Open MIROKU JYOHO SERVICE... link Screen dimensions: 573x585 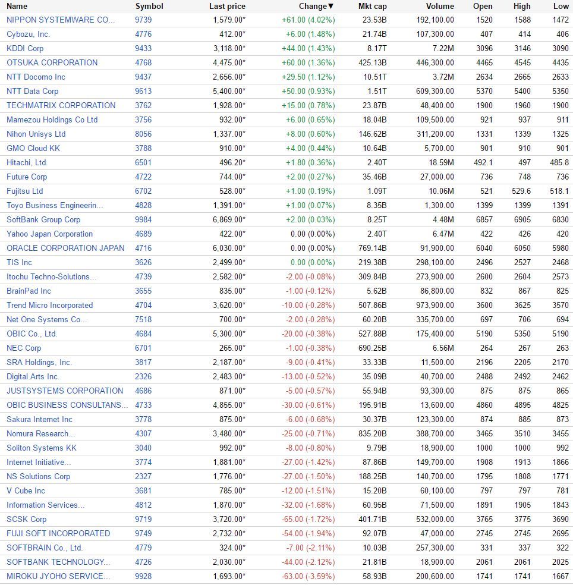click(x=58, y=577)
